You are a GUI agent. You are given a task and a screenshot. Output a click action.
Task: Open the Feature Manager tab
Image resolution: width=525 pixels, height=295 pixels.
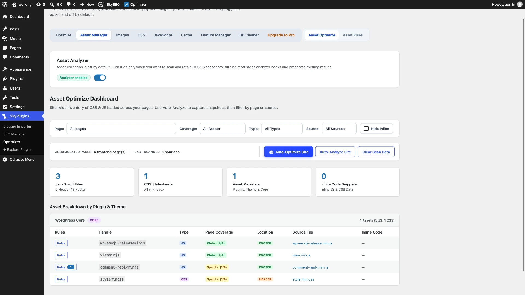point(215,35)
